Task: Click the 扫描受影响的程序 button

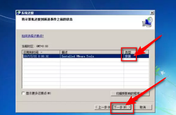Action: click(x=130, y=93)
